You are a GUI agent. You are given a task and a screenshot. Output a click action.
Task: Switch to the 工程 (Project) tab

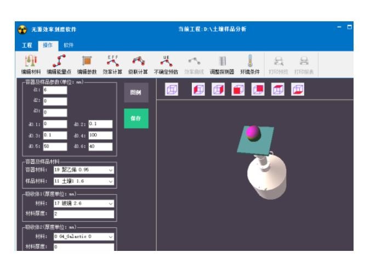26,45
